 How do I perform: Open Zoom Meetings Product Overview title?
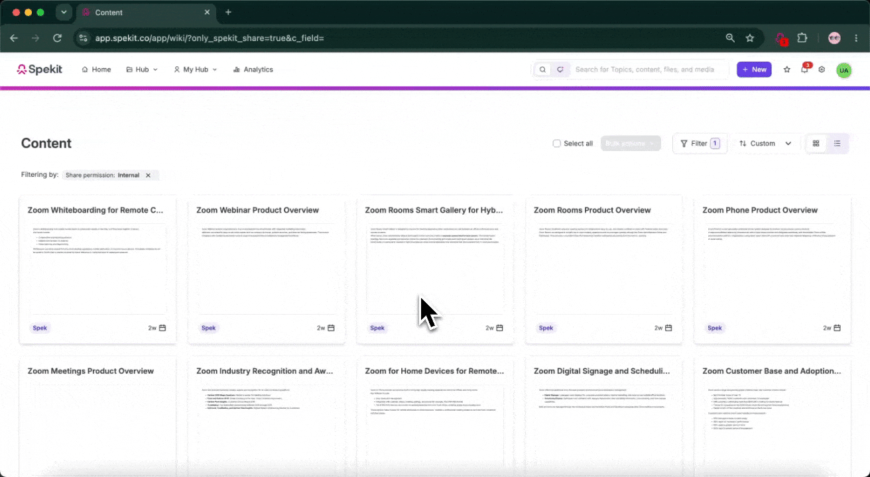pos(91,371)
